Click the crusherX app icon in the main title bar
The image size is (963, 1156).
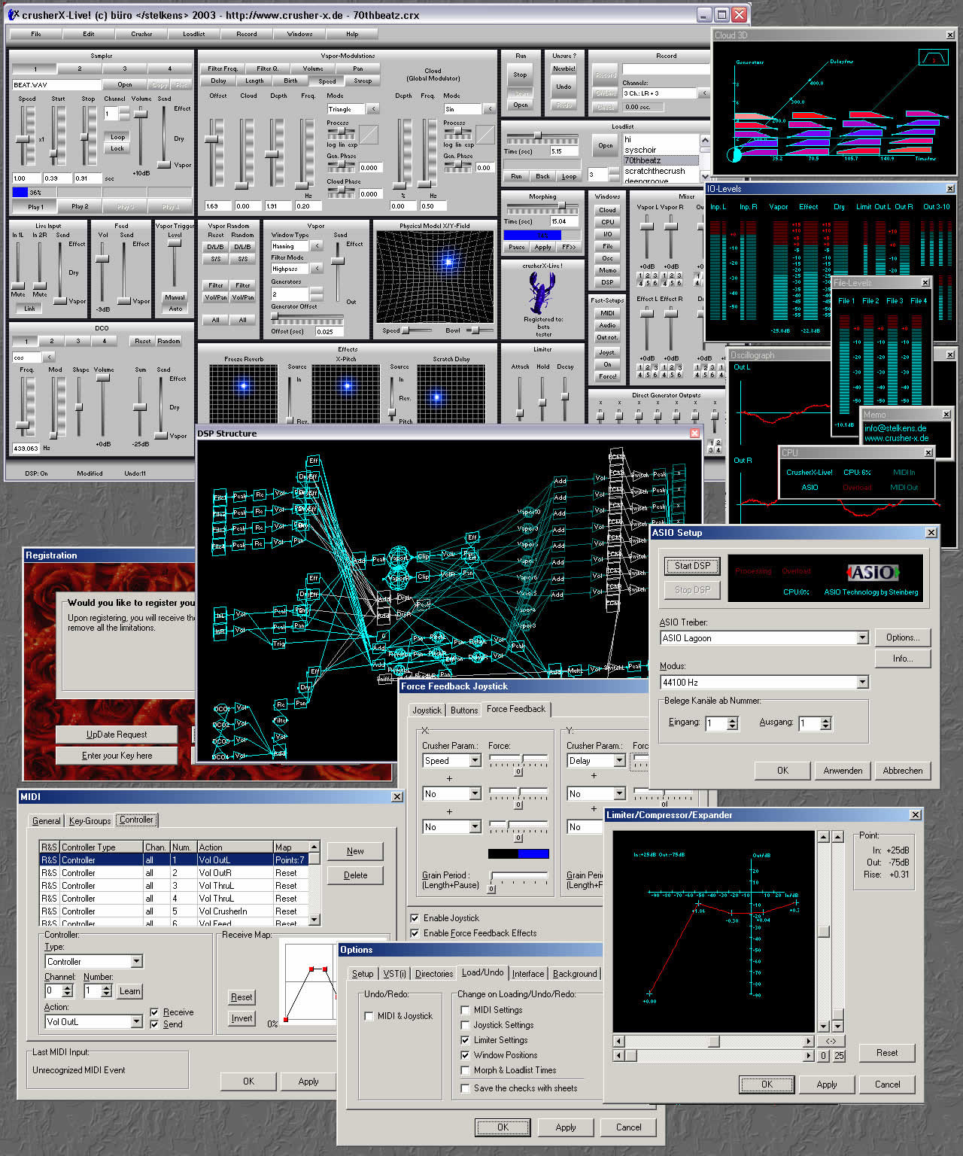[x=14, y=14]
